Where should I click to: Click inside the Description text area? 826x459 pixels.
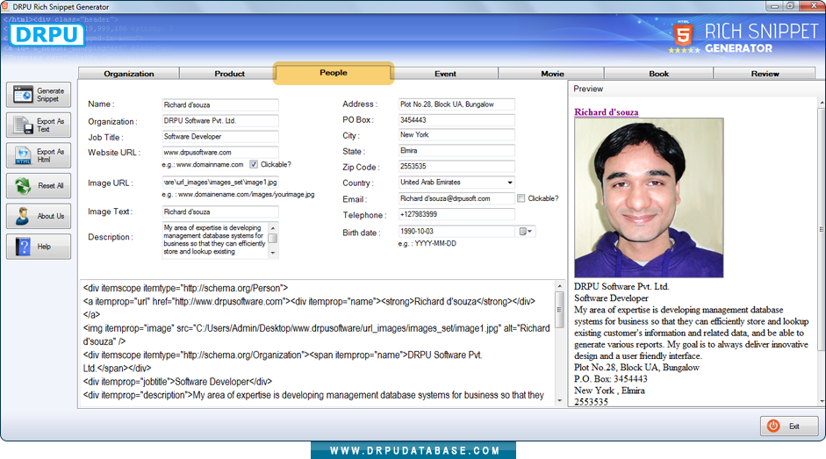tap(215, 240)
